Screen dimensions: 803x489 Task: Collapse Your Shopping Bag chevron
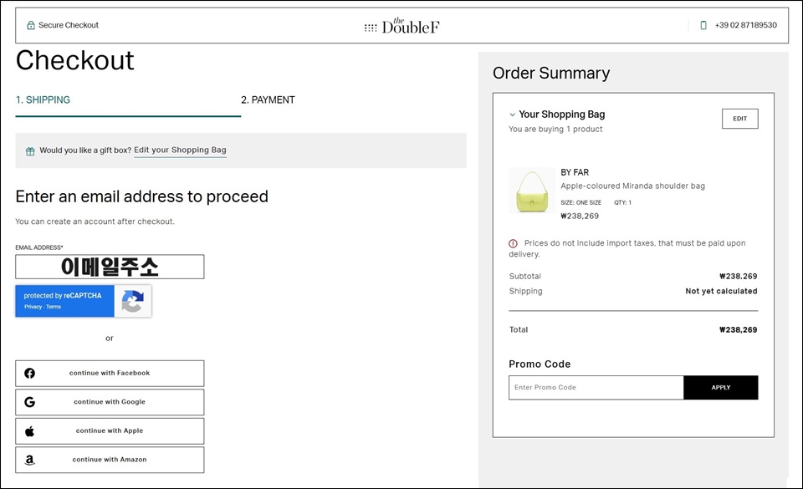[512, 115]
